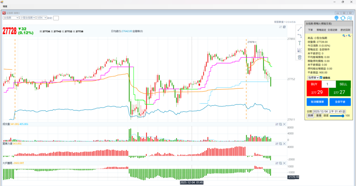Select the trend line drawing tool
The height and width of the screenshot is (186, 356).
point(299,29)
